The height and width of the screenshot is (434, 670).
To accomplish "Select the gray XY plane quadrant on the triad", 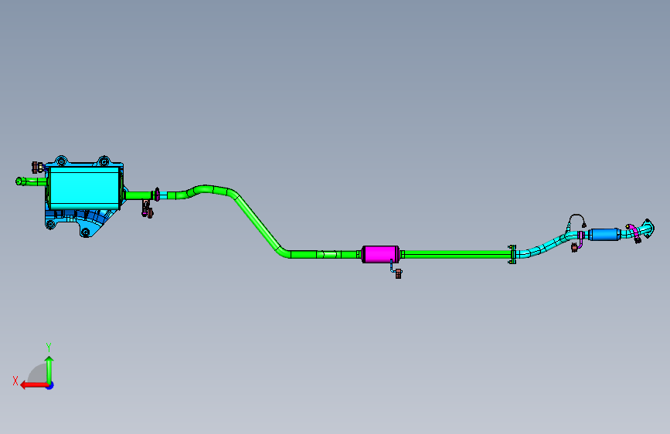I will (38, 373).
